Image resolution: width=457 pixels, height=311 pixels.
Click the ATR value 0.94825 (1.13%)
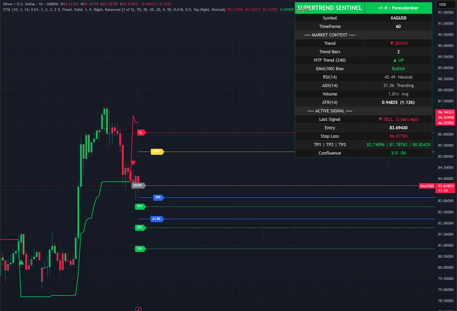click(x=398, y=102)
